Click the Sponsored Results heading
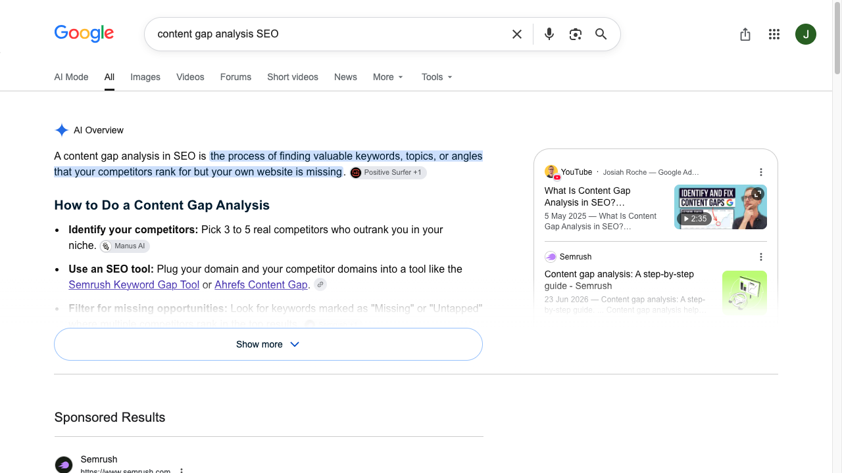 110,417
